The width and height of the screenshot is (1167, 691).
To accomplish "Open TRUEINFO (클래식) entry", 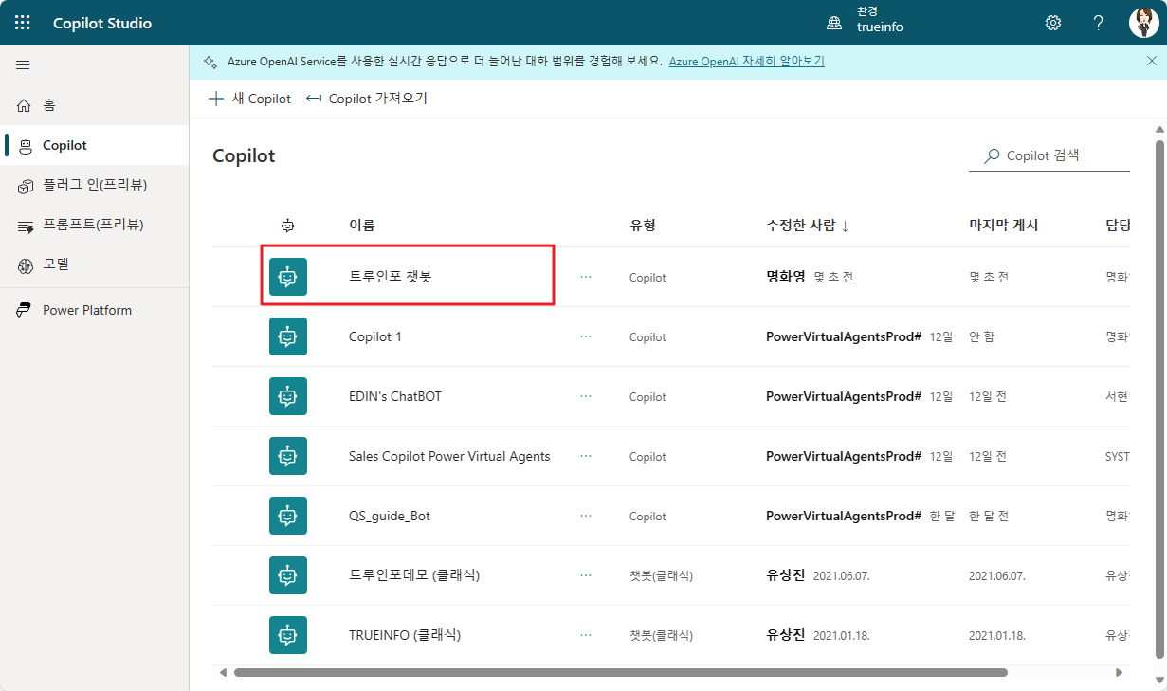I will 405,635.
